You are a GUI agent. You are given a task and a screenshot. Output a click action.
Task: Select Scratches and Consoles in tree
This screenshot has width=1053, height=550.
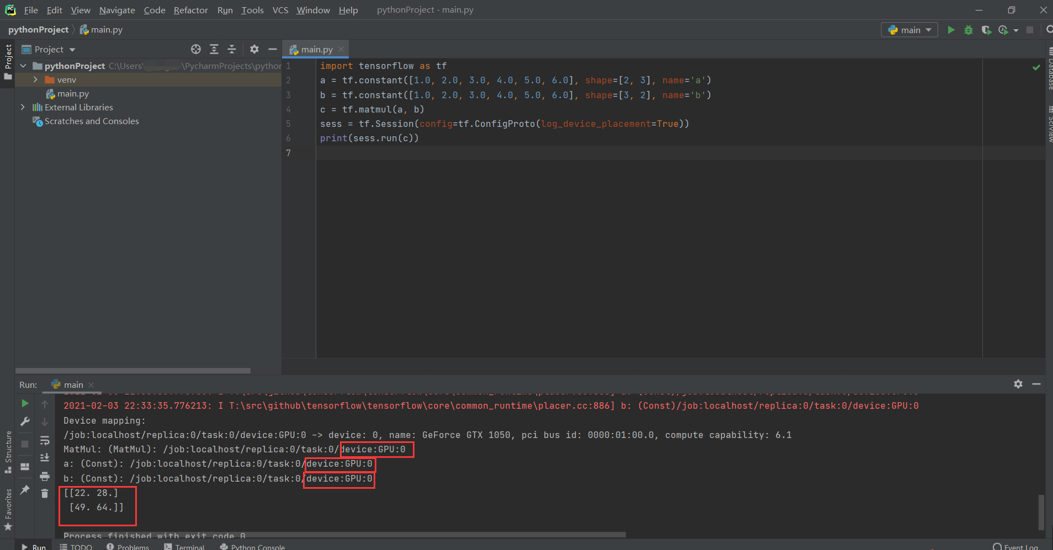(x=92, y=121)
